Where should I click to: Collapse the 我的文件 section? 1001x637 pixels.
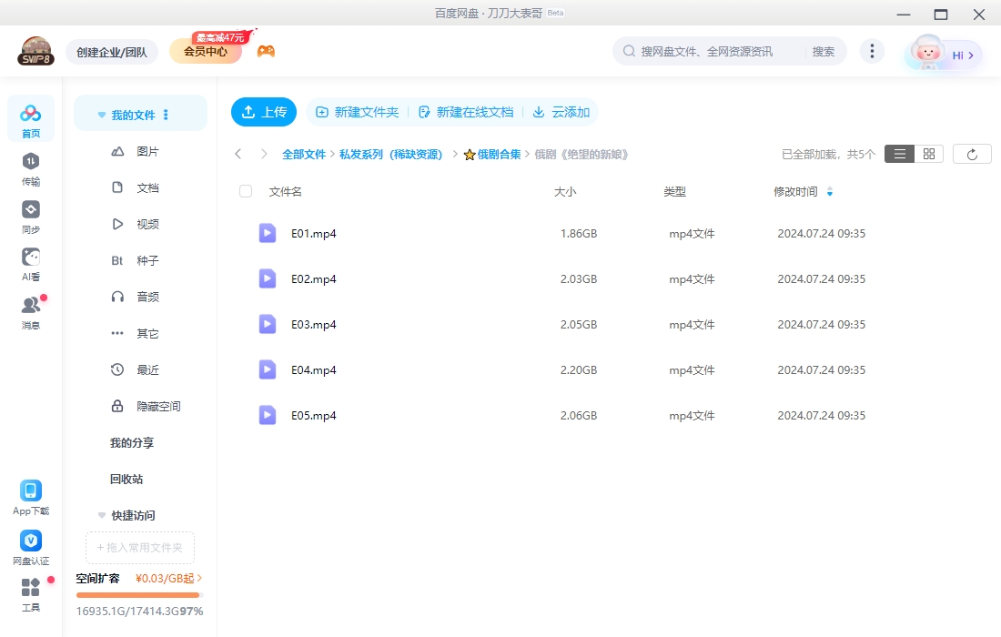[x=101, y=114]
